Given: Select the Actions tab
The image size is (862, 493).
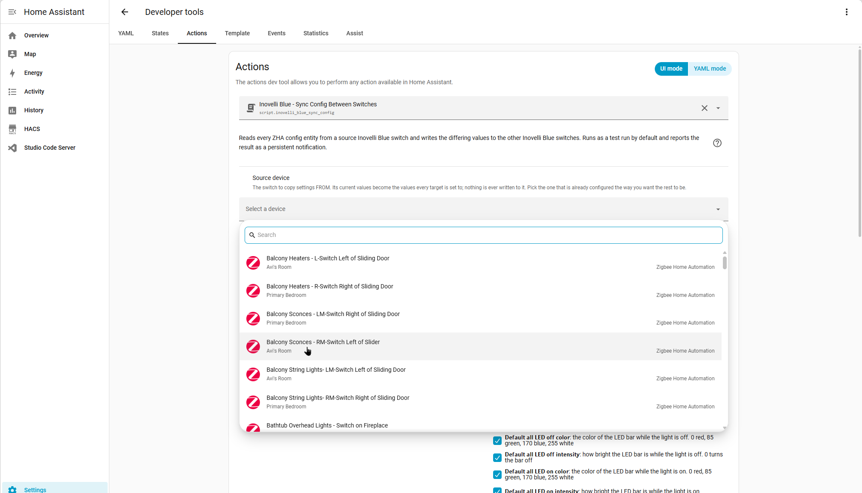Looking at the screenshot, I should [197, 33].
